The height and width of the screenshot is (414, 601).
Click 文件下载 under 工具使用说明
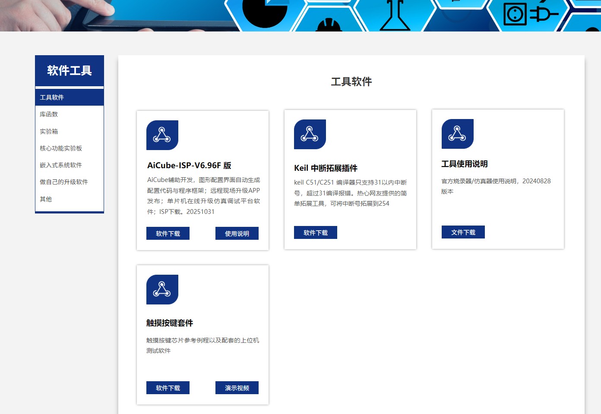click(463, 232)
